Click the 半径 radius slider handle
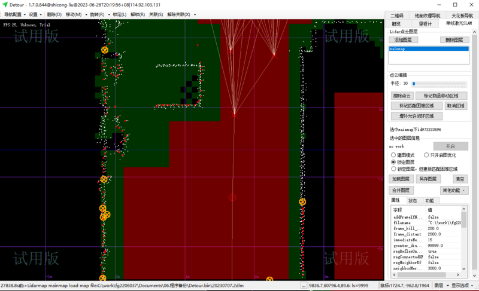This screenshot has height=291, width=479. [x=413, y=84]
